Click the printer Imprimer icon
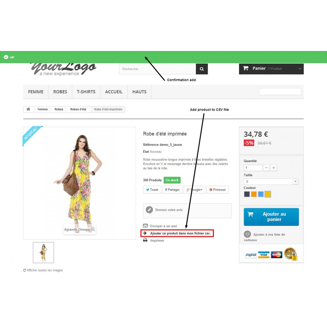Image resolution: width=327 pixels, height=327 pixels. (146, 240)
